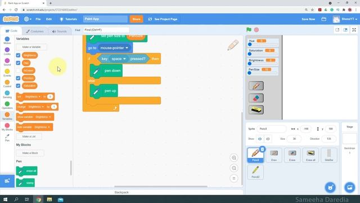Zoom out on the code workspace
Viewport: 360px width, 203px height.
point(234,168)
